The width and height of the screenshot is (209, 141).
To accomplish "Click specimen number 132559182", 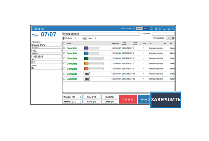I will [116, 48].
